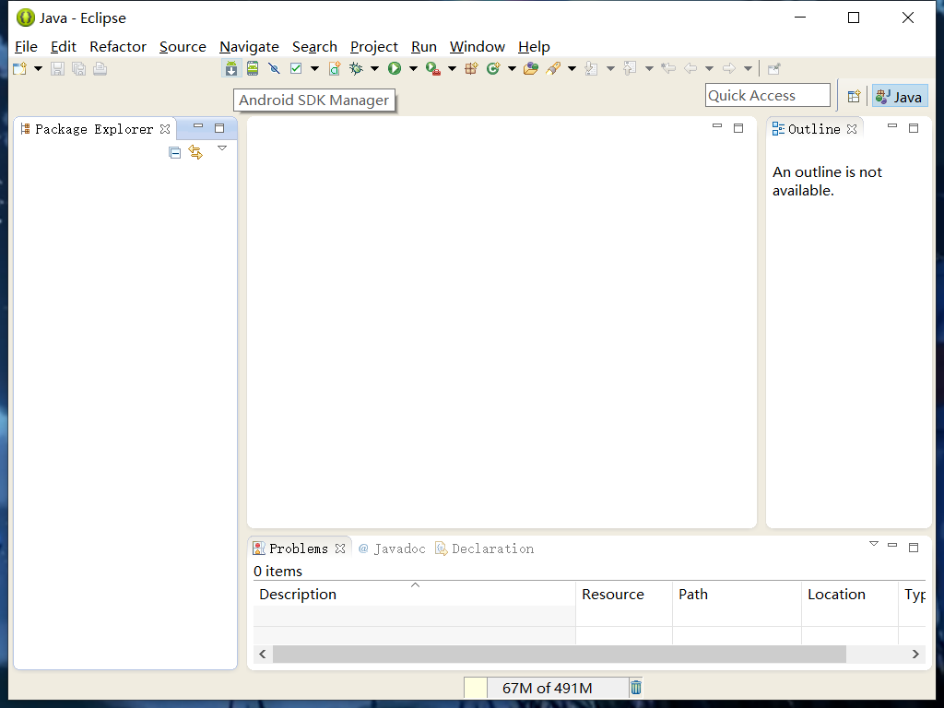
Task: Click the Forward navigation arrow
Action: [x=729, y=68]
